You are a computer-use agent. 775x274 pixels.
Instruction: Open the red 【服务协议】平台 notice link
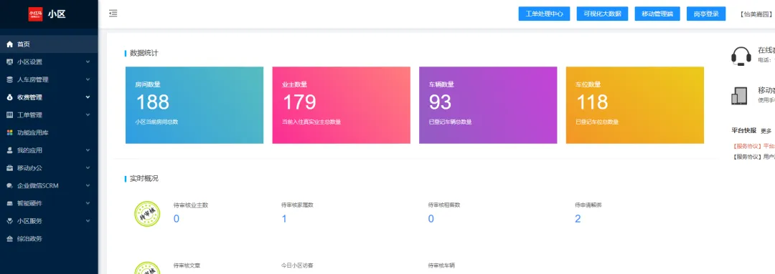pyautogui.click(x=753, y=146)
